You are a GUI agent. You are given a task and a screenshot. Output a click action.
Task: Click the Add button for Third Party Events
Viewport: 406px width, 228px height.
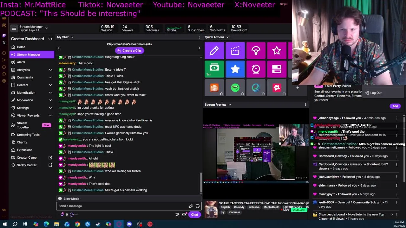[x=395, y=106]
